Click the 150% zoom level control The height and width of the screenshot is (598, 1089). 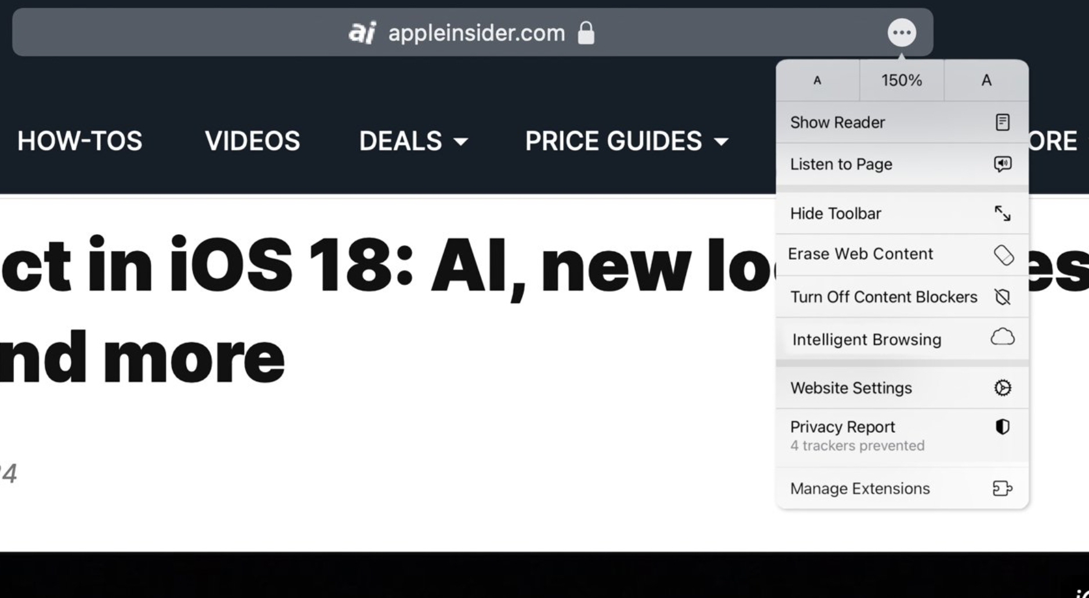[x=901, y=80]
